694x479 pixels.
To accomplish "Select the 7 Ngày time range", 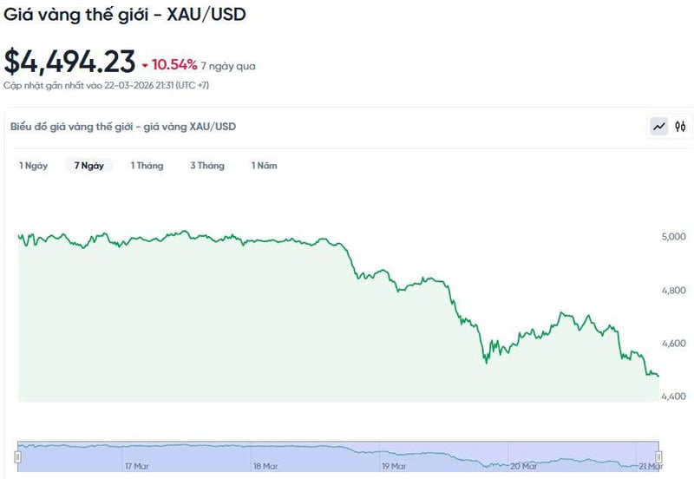I will point(89,166).
